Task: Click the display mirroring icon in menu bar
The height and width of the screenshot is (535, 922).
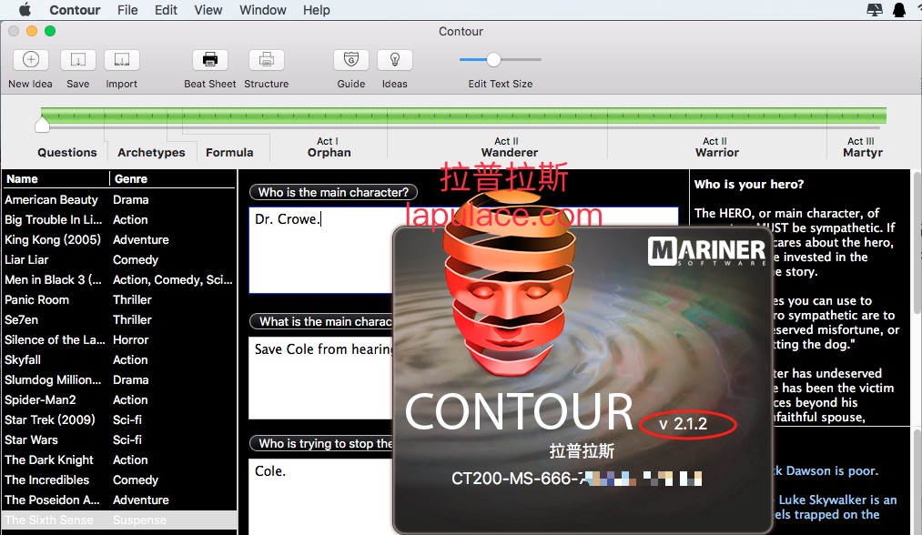Action: [x=875, y=10]
